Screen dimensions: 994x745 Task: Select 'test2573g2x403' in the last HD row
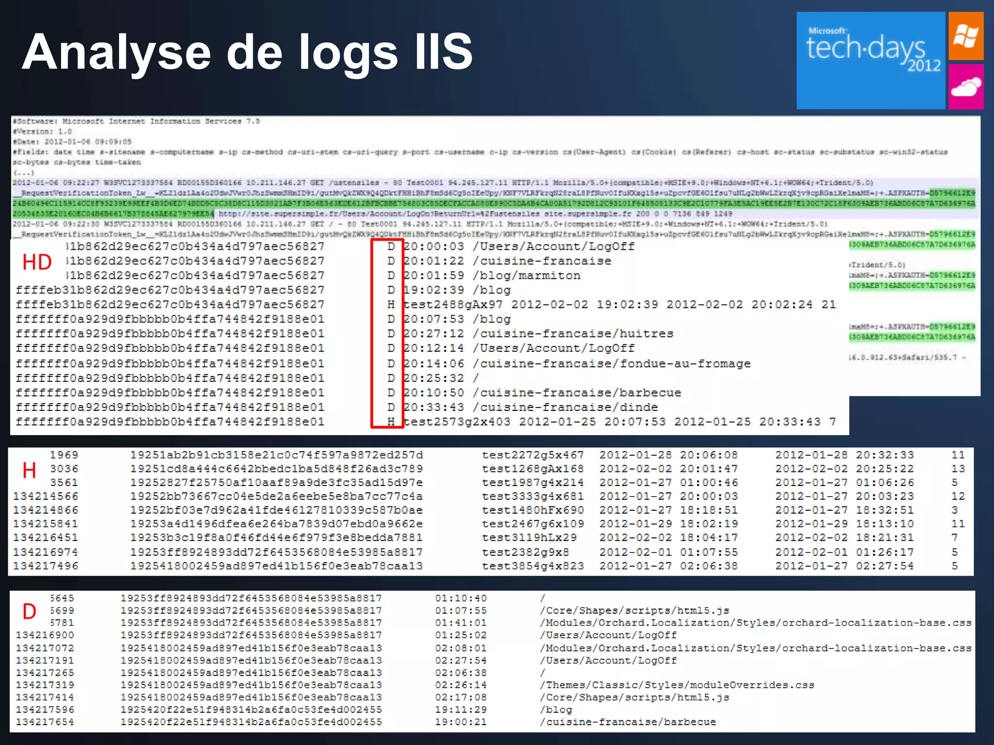tap(457, 422)
